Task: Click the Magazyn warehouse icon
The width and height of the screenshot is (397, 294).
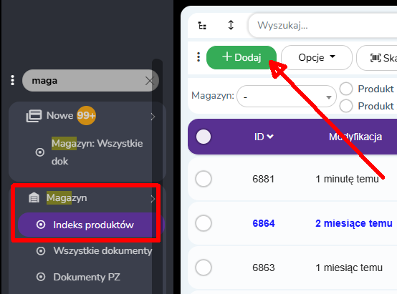Action: pyautogui.click(x=34, y=197)
